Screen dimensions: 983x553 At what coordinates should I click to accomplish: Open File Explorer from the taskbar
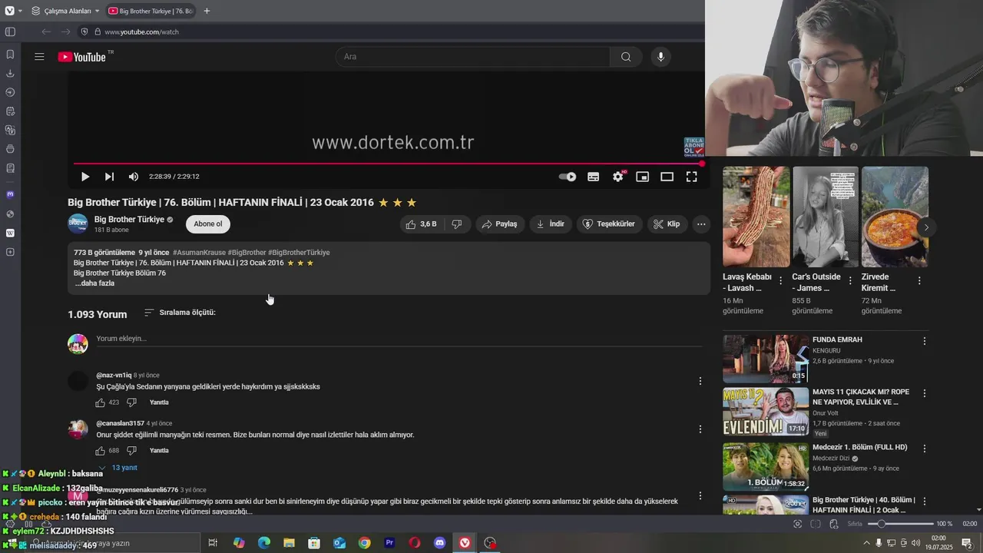289,543
